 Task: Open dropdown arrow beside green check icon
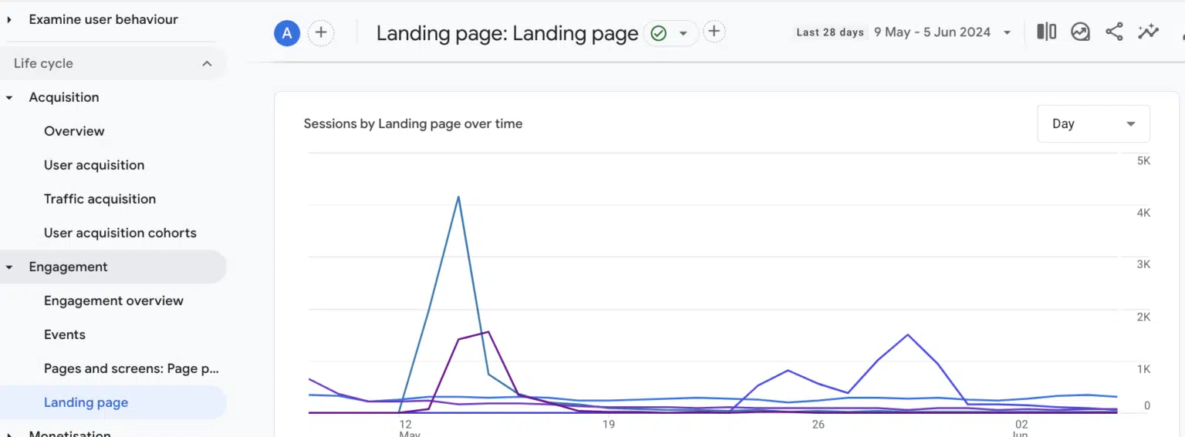(x=683, y=33)
